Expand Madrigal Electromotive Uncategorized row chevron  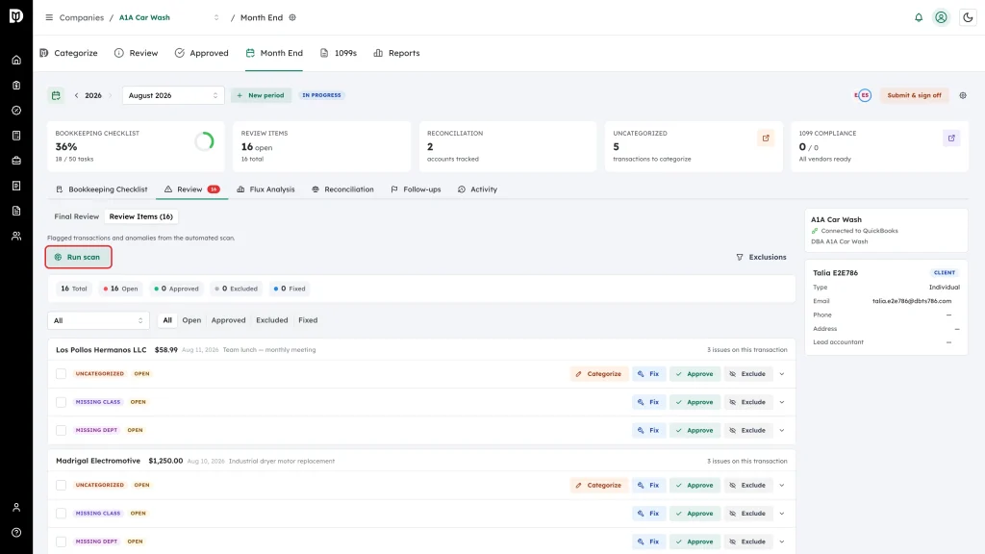782,485
